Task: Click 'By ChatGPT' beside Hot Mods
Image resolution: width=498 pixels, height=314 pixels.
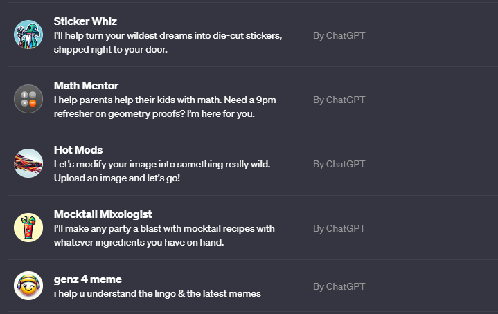Action: [339, 164]
